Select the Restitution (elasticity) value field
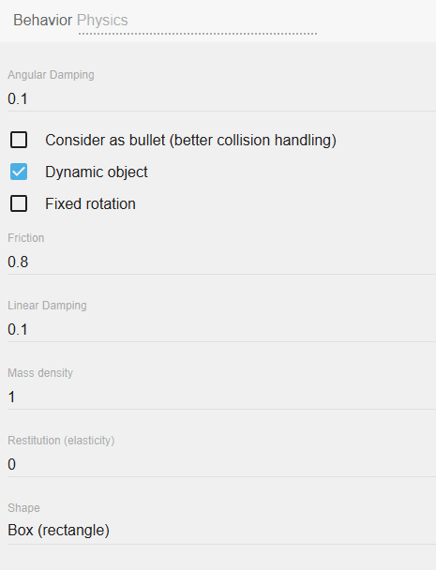Image resolution: width=436 pixels, height=570 pixels. click(221, 465)
